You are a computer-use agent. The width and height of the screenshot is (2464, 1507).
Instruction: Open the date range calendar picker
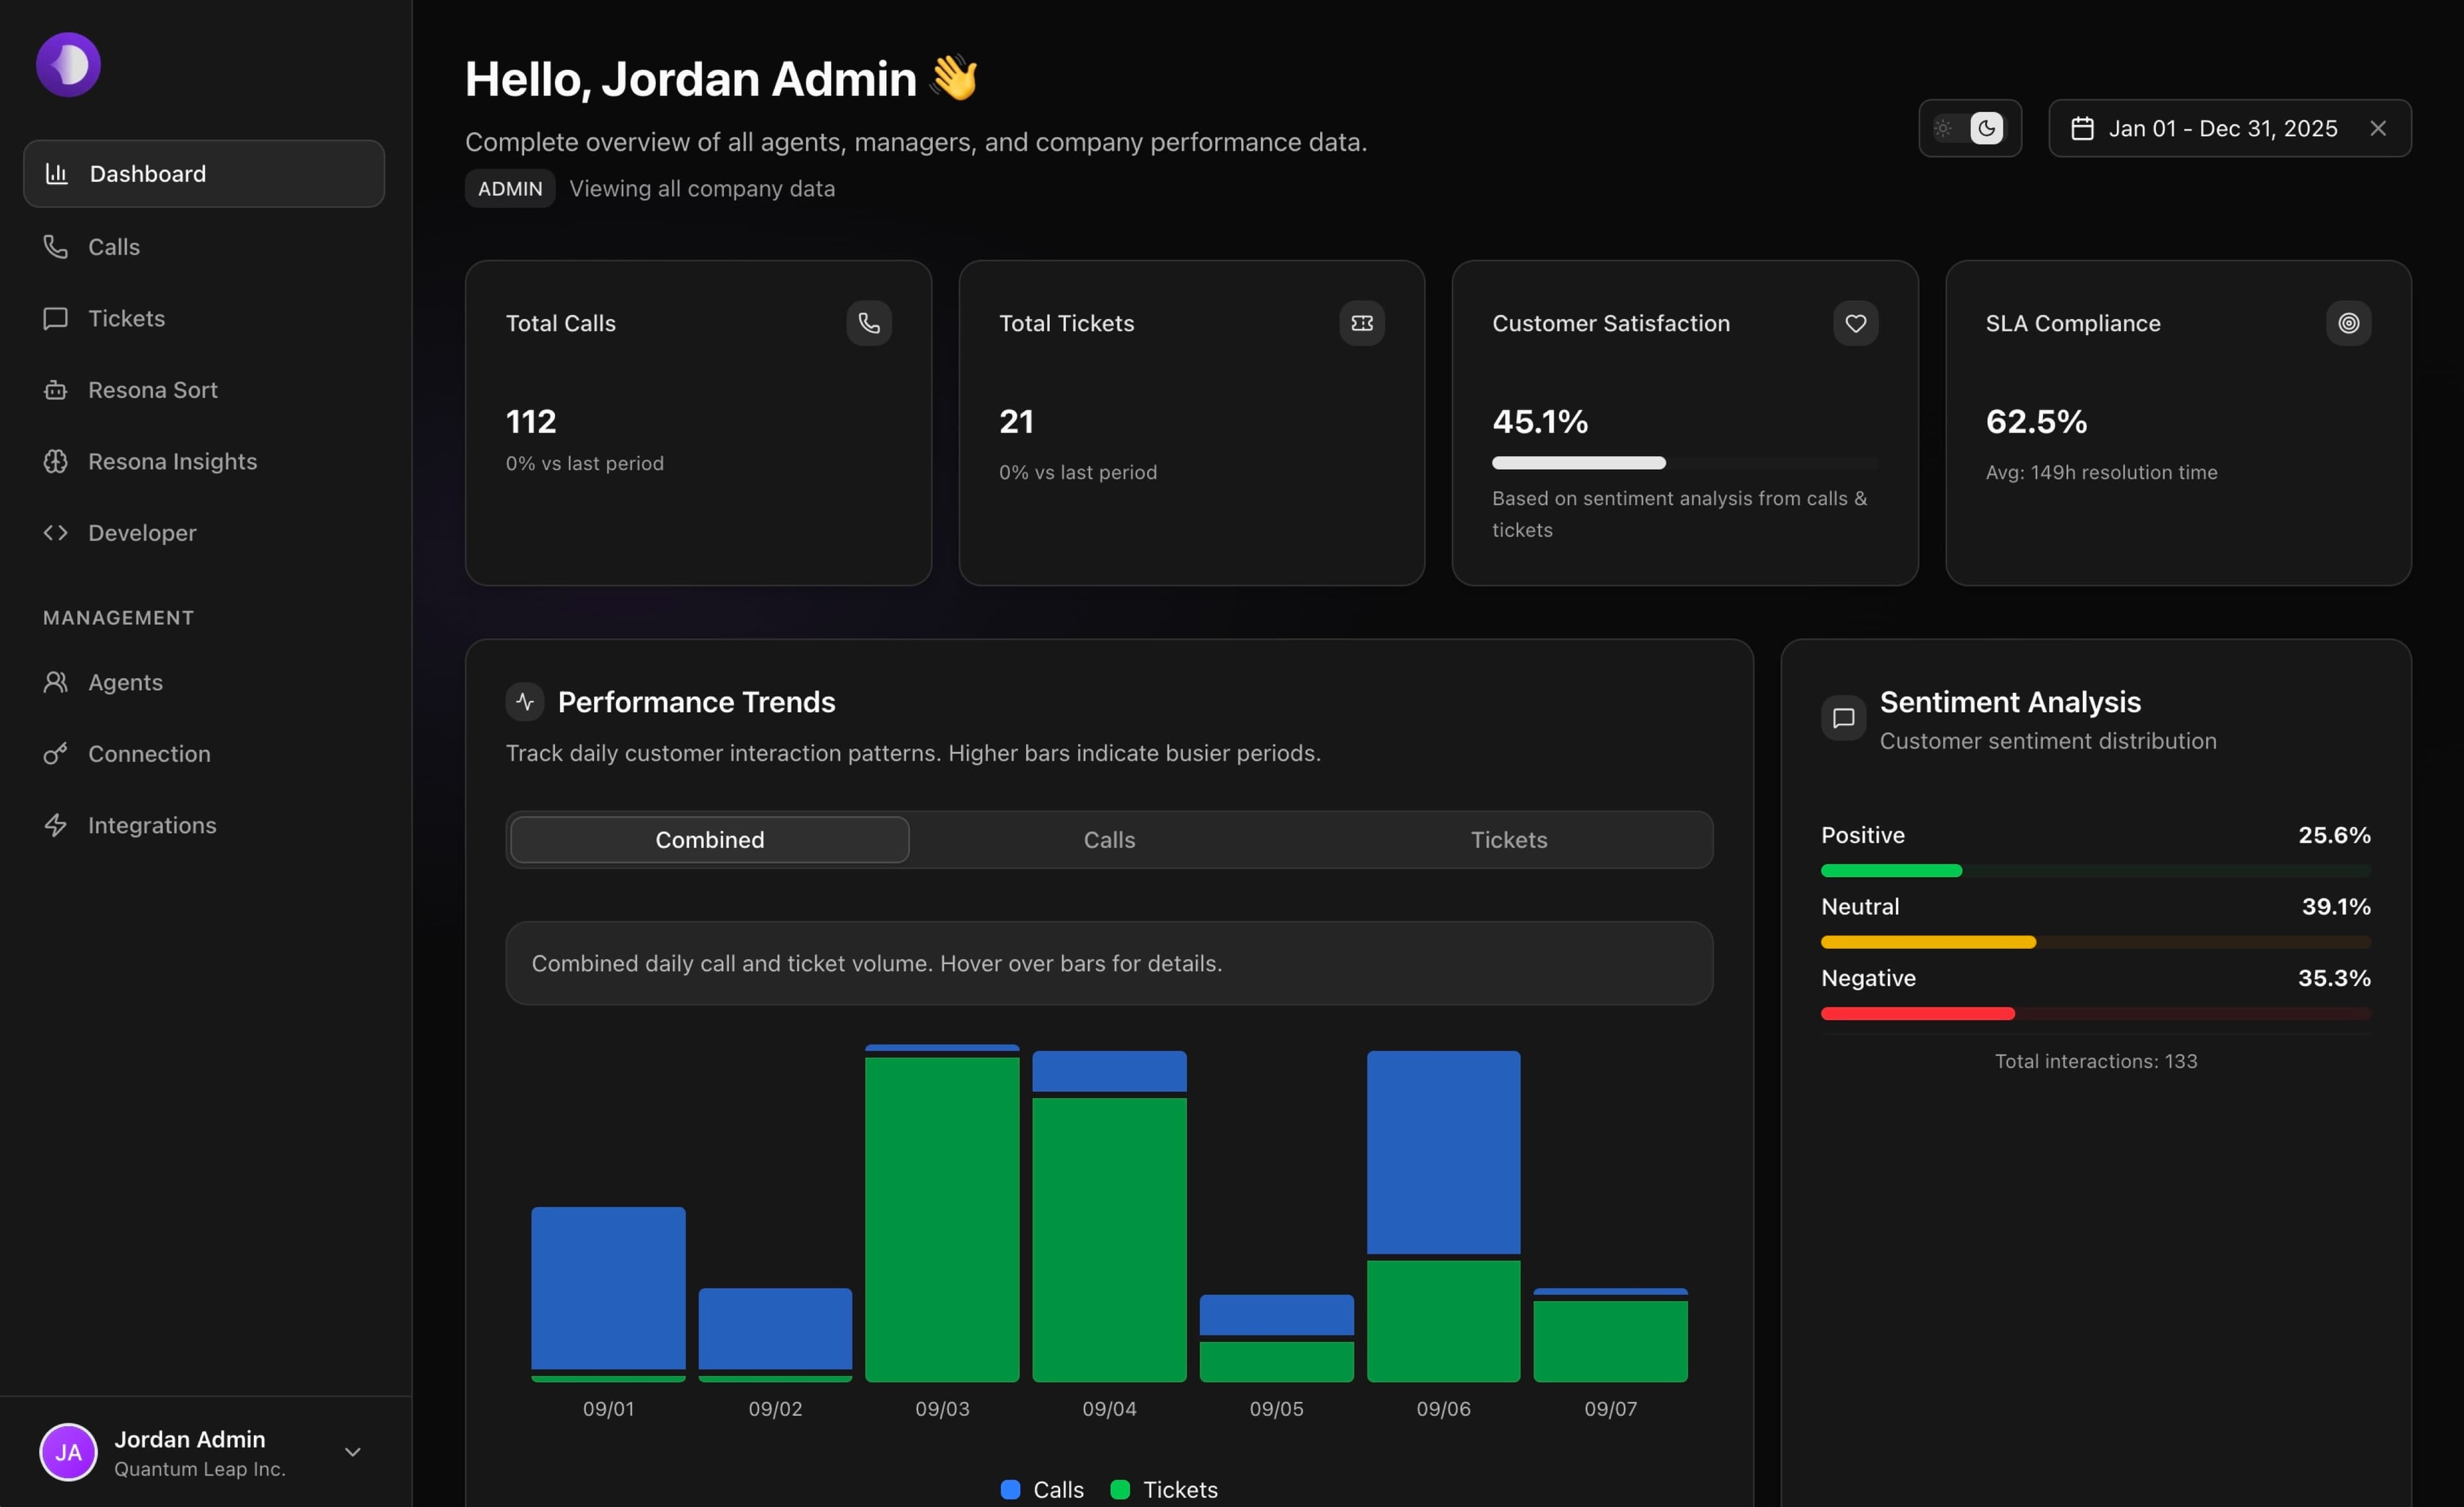pos(2084,128)
